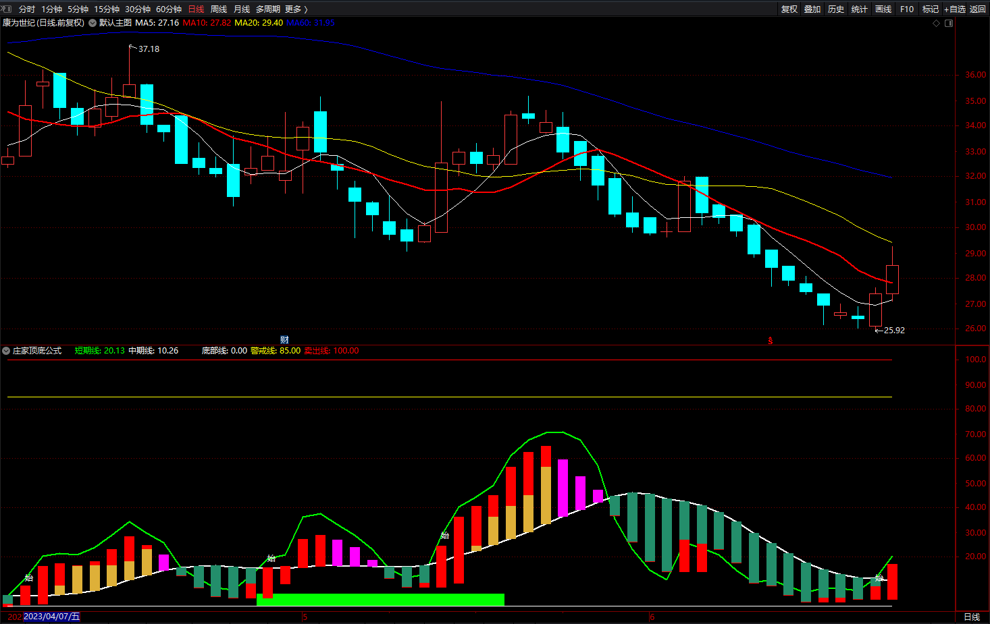Select the 日线 daily chart tab

pos(196,9)
